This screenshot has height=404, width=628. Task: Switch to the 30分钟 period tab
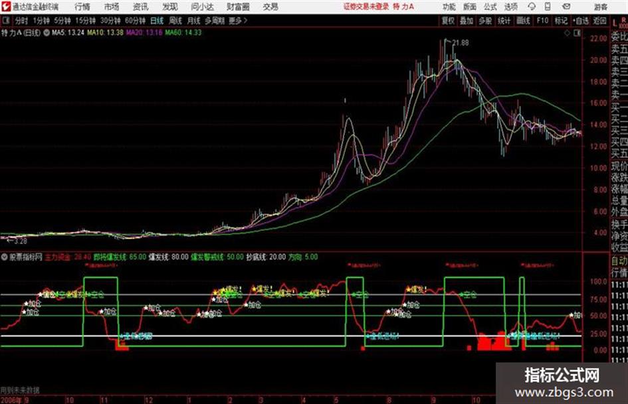coord(110,21)
